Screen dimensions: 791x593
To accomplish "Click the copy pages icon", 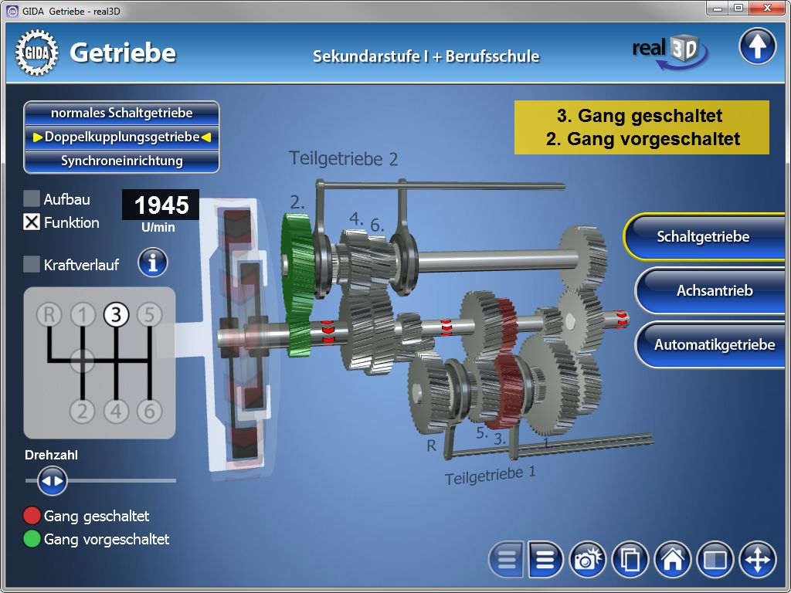I will (630, 560).
